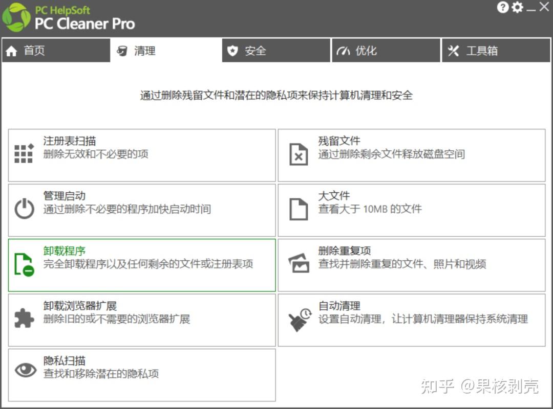Click the 安全 shield icon
The height and width of the screenshot is (409, 553).
coord(233,51)
